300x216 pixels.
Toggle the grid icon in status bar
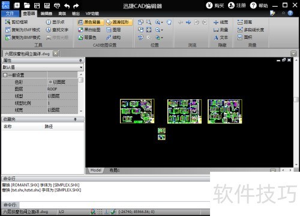pyautogui.click(x=100, y=212)
